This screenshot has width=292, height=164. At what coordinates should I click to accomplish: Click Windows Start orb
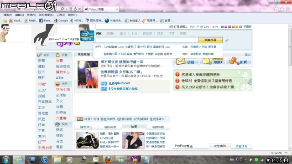click(x=6, y=159)
